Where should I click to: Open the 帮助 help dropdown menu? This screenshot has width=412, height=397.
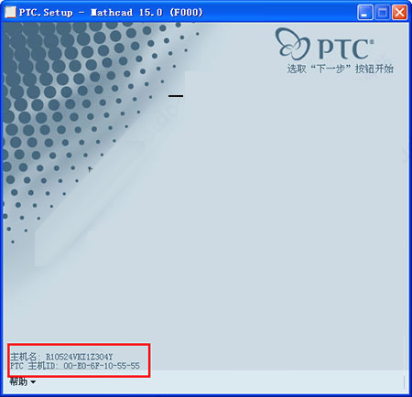(x=23, y=381)
